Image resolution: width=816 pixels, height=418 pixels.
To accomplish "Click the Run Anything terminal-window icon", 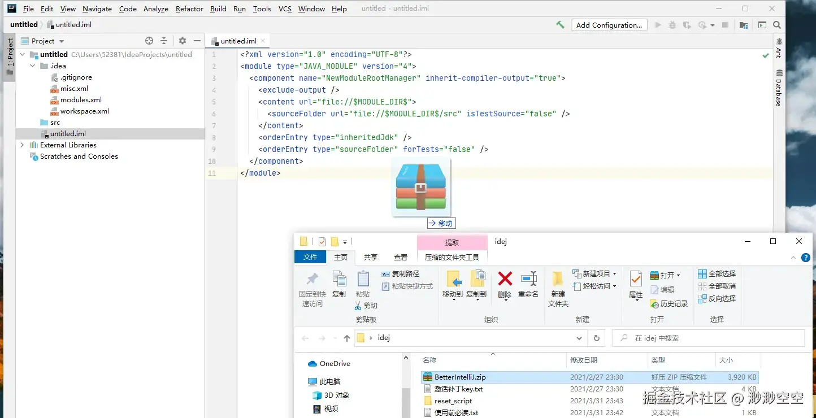I will tap(762, 25).
